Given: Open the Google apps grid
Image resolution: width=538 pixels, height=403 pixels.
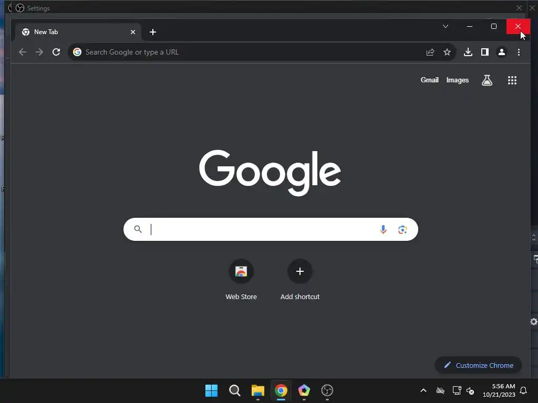Looking at the screenshot, I should pyautogui.click(x=512, y=80).
